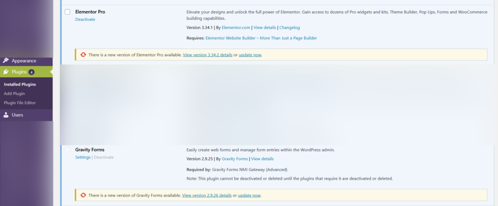View details for Gravity Forms
The height and width of the screenshot is (206, 498).
click(262, 159)
